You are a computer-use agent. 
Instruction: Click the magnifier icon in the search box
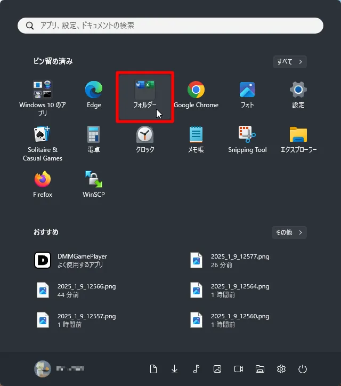pyautogui.click(x=30, y=26)
